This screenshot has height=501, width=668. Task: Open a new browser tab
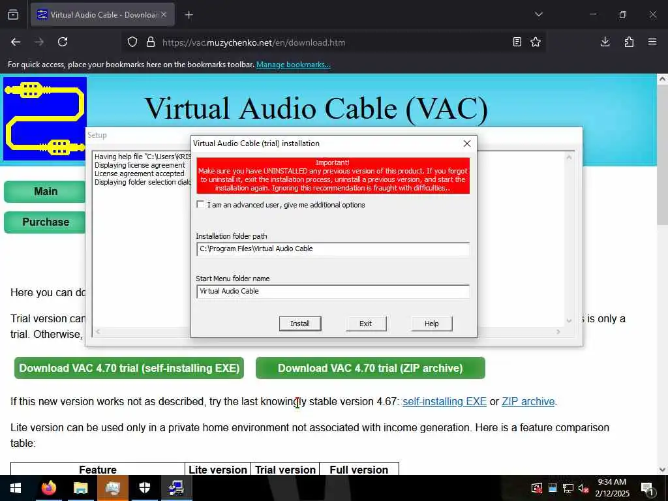coord(189,15)
